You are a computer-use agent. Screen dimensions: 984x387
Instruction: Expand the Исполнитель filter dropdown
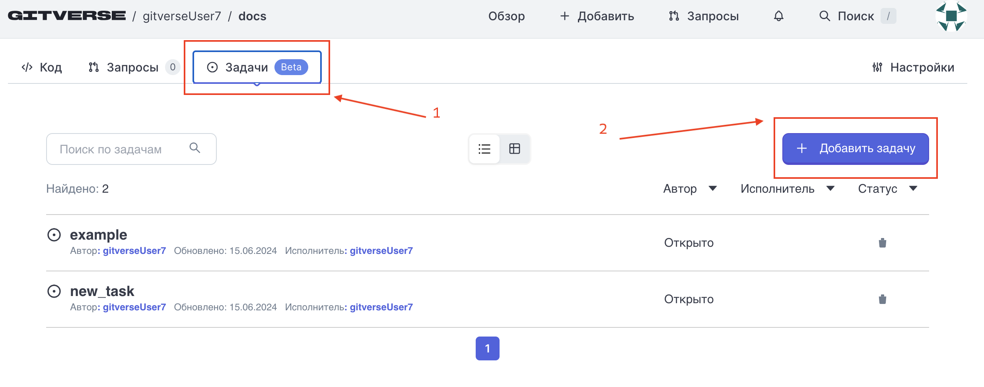point(787,189)
